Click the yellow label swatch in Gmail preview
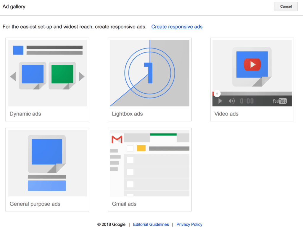Screen dimensions: 303x230 [141, 148]
